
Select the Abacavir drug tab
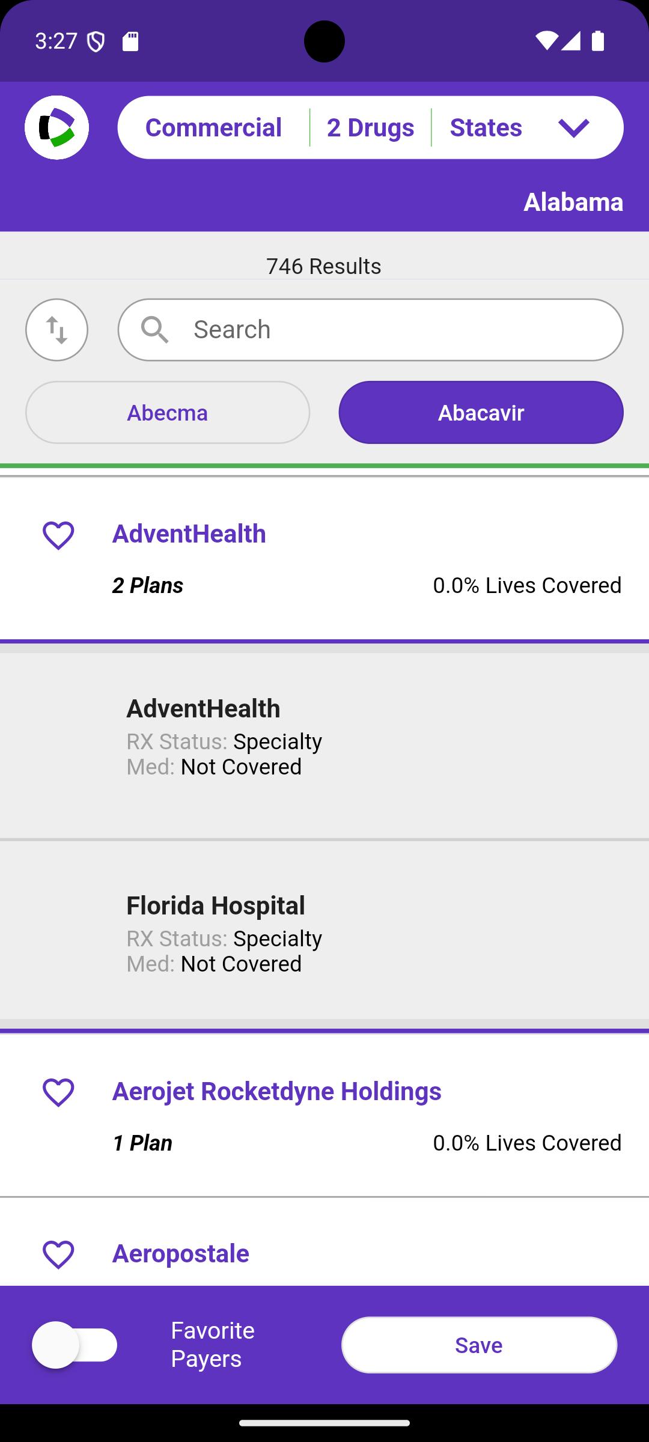click(x=481, y=413)
